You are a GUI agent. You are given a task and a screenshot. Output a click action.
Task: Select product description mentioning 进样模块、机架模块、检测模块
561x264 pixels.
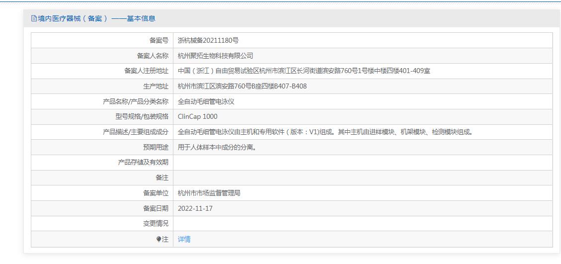(326, 132)
